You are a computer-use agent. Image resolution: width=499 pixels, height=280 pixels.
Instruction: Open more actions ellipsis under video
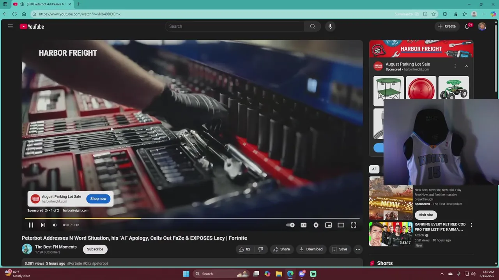click(x=358, y=249)
